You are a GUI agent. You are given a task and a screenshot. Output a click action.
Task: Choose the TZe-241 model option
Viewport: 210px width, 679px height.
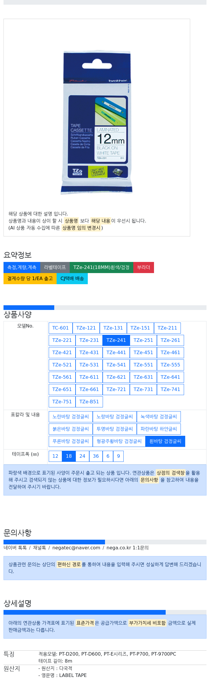point(116,340)
